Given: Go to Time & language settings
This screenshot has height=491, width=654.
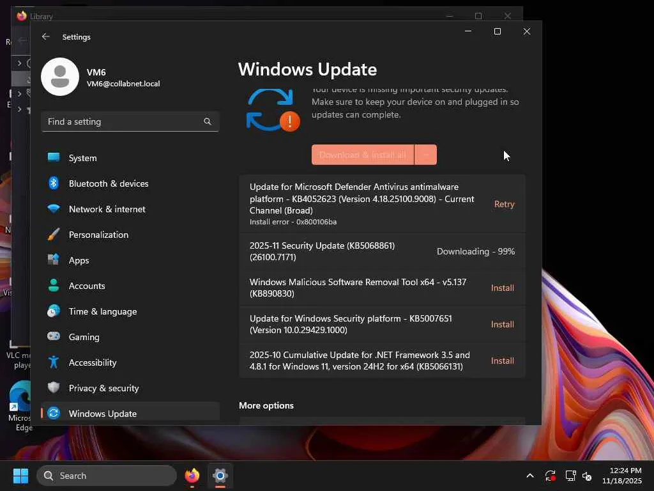Looking at the screenshot, I should tap(130, 311).
